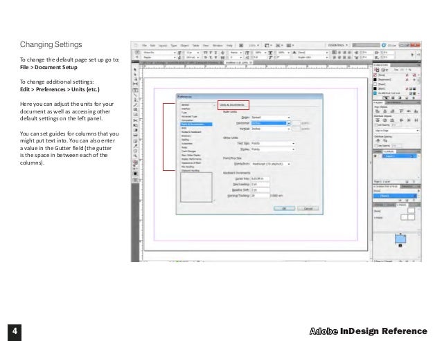
Task: Click the Kerning/Tracking input field
Action: pos(260,196)
